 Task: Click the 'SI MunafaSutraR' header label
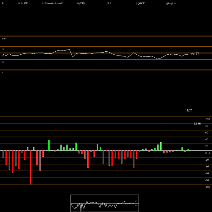(52, 3)
